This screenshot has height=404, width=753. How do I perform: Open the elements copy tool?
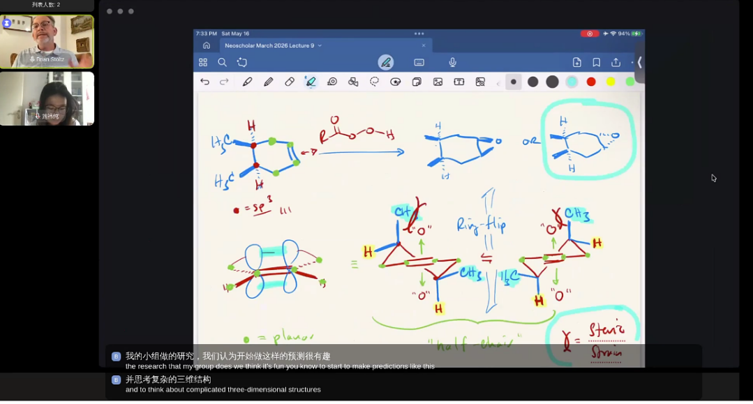pyautogui.click(x=417, y=82)
